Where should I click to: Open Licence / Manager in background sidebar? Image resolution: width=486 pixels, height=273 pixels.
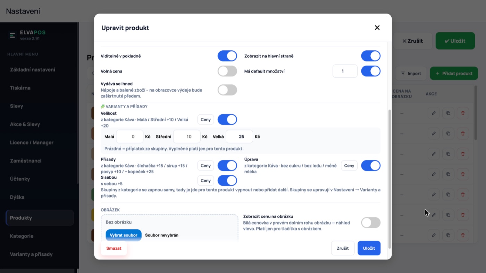[x=32, y=142]
